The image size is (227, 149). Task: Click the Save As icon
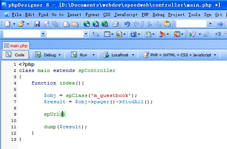click(46, 24)
